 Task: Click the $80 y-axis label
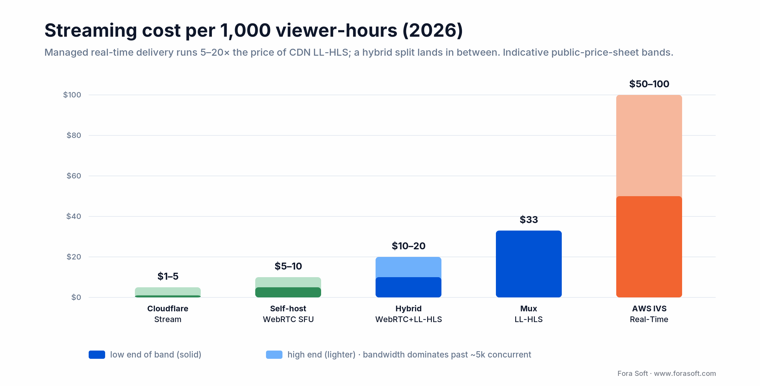[74, 135]
